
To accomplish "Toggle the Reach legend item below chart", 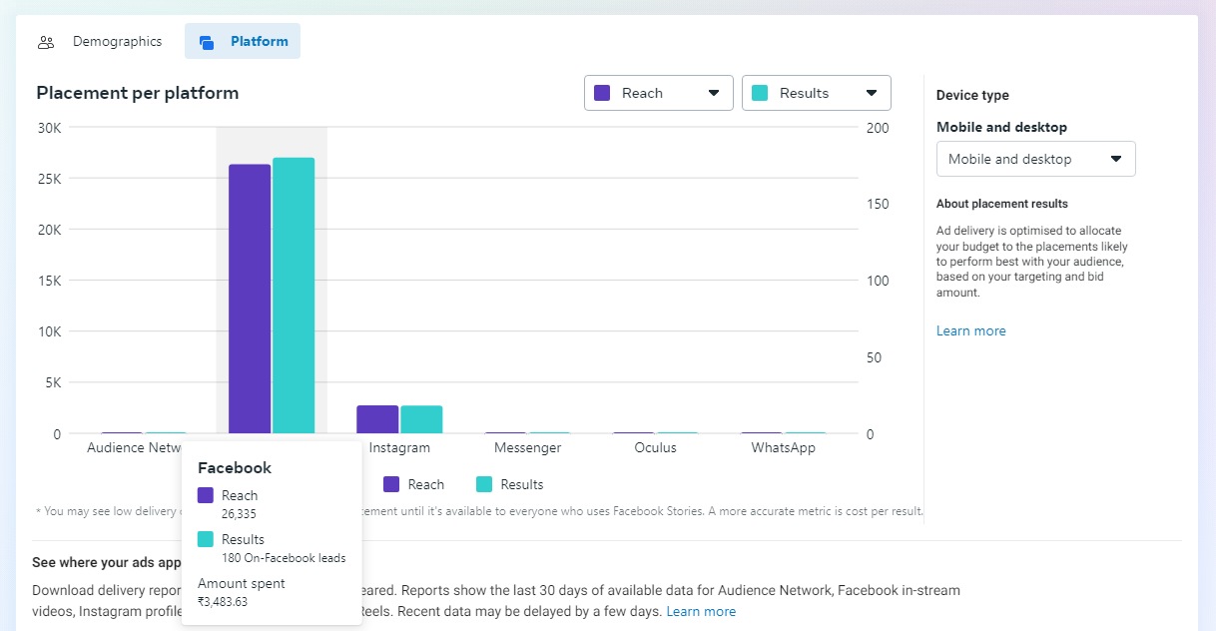I will coord(413,484).
